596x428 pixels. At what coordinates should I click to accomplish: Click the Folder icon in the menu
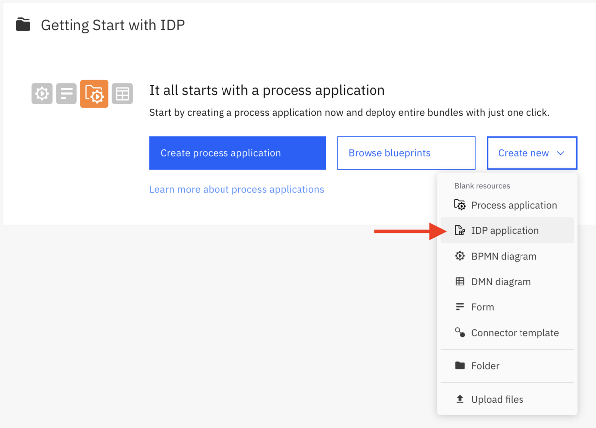tap(460, 366)
